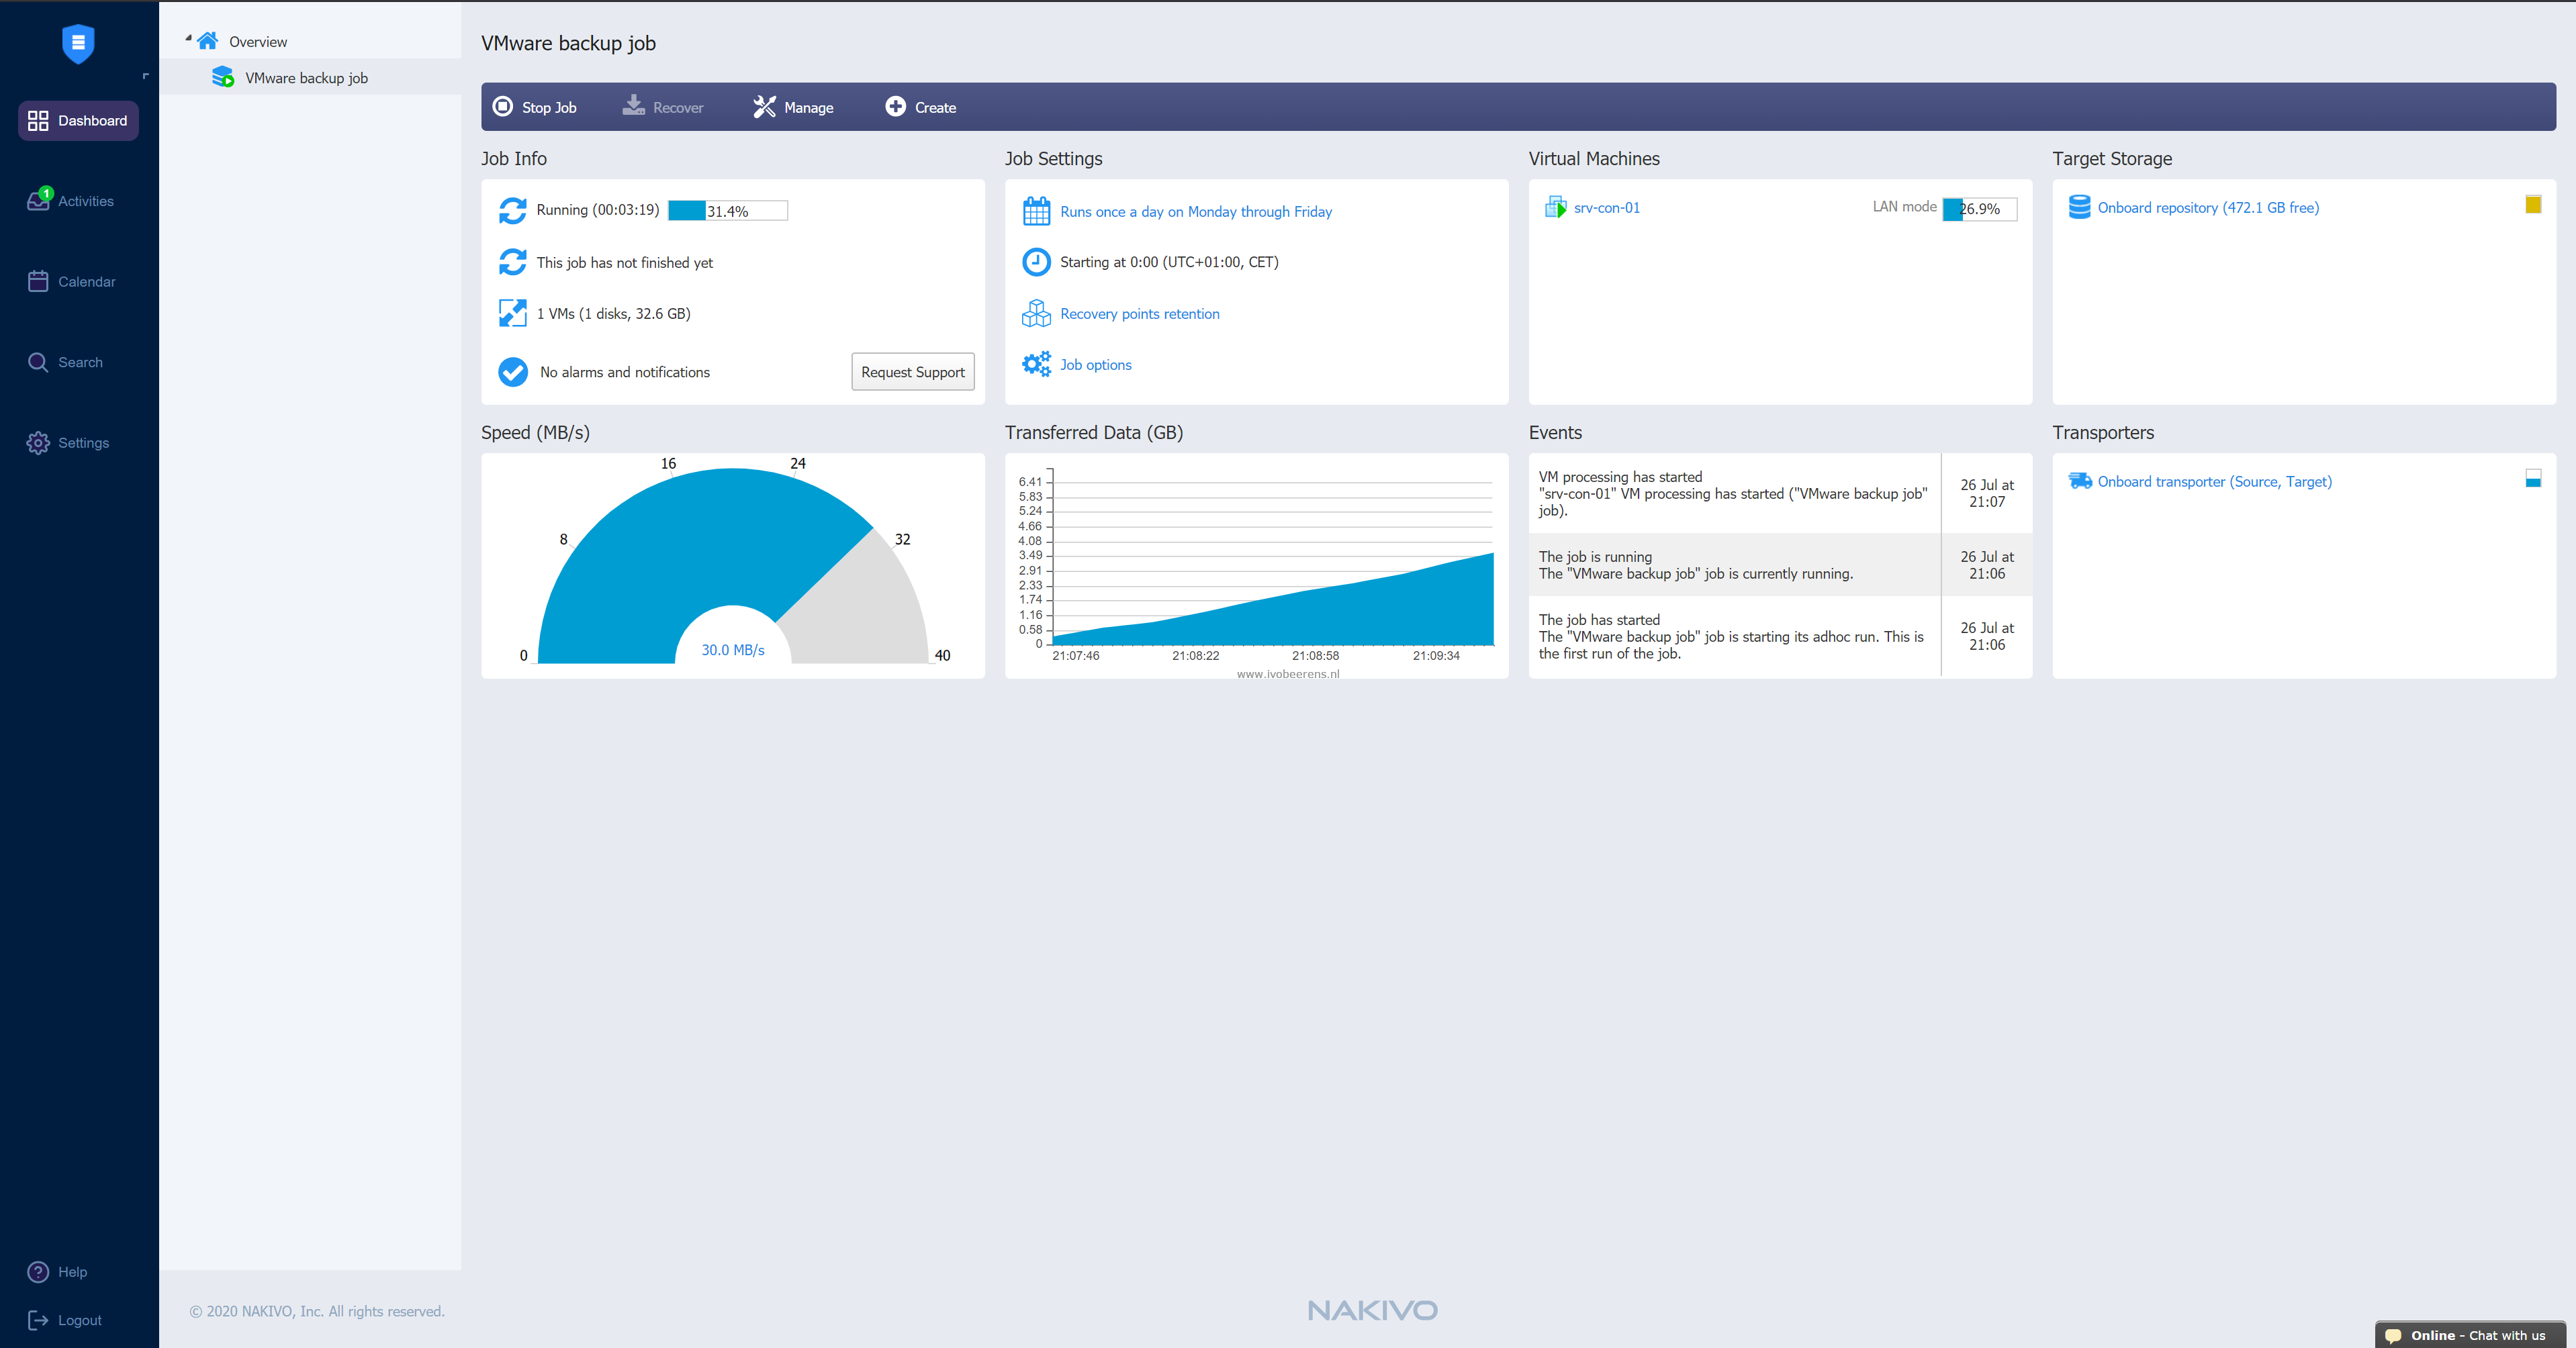The width and height of the screenshot is (2576, 1348).
Task: Select Overview in the tree
Action: (258, 42)
